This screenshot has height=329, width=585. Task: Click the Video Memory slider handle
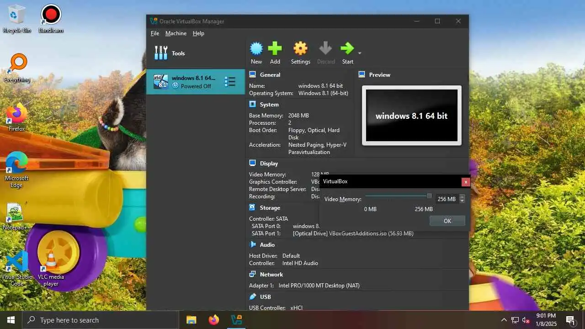coord(429,196)
